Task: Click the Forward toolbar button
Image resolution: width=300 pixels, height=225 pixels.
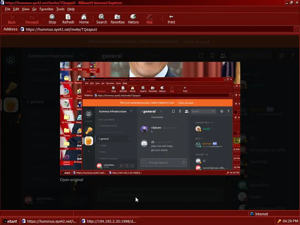Action: [x=32, y=19]
